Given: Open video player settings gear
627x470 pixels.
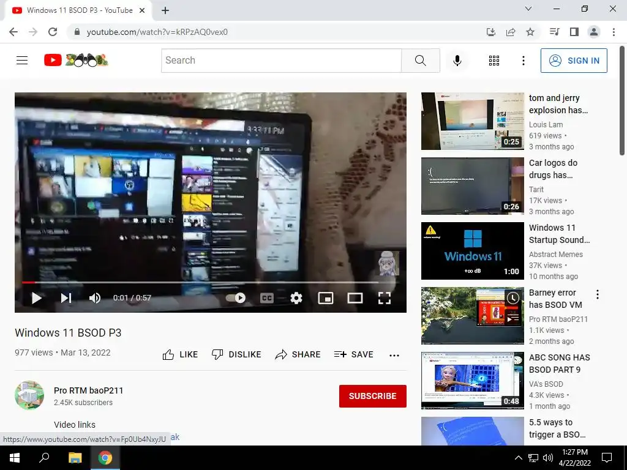Looking at the screenshot, I should [x=296, y=298].
